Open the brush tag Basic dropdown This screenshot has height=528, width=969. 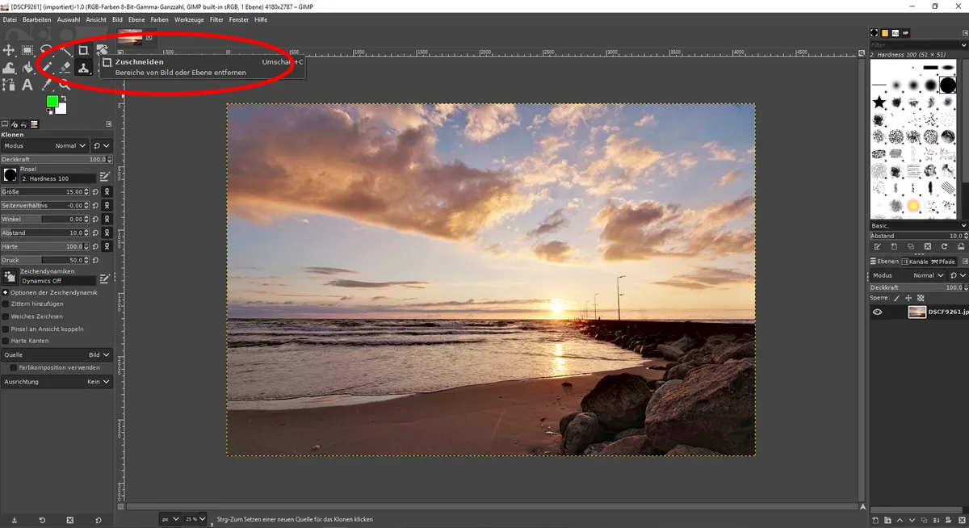tap(918, 225)
